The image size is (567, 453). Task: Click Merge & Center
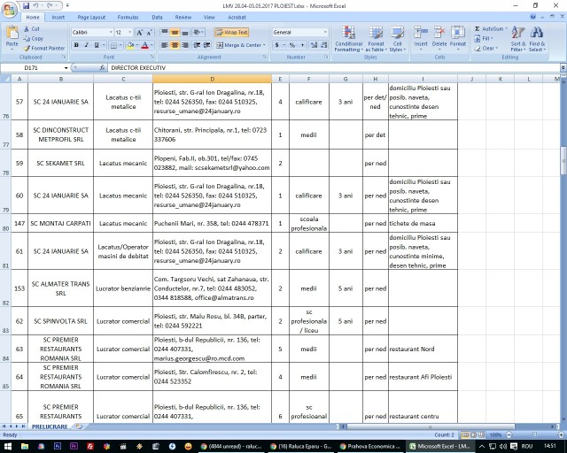point(240,45)
